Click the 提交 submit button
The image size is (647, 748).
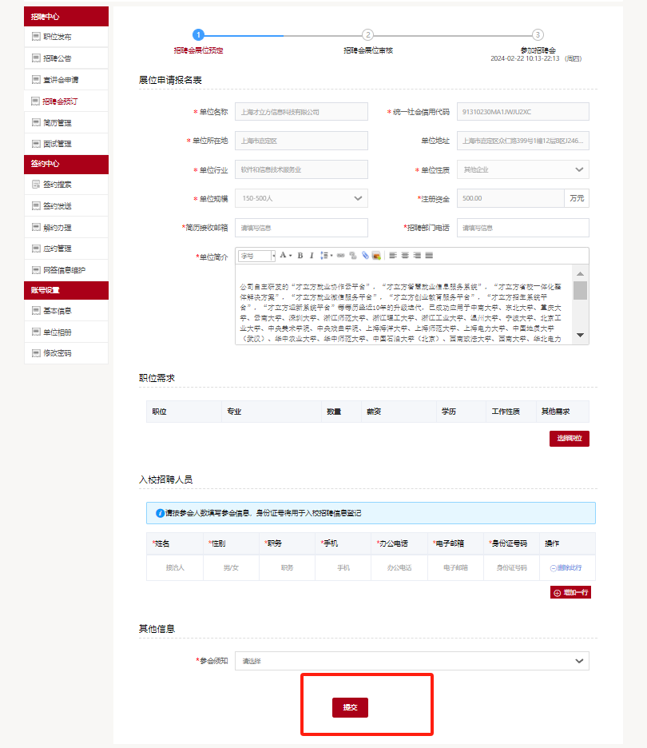(x=350, y=708)
